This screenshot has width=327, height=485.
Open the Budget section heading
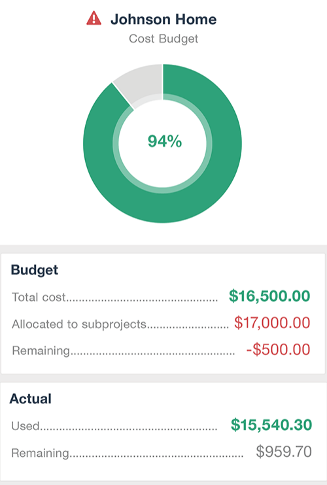(x=35, y=270)
